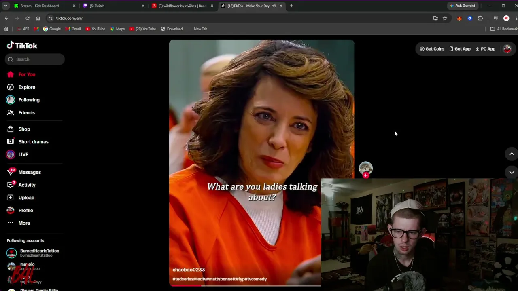Open the Google bookmark

(x=52, y=29)
